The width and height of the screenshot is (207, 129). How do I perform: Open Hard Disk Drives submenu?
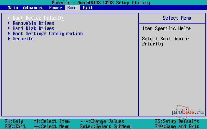click(33, 28)
